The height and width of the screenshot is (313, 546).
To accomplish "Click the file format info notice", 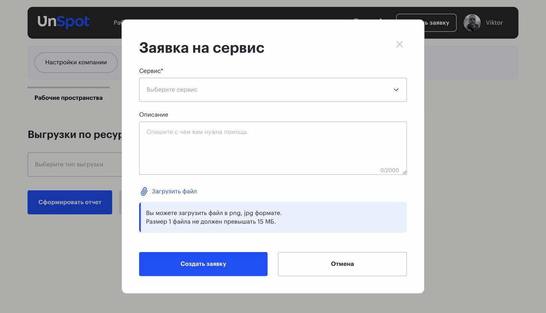I will (273, 217).
